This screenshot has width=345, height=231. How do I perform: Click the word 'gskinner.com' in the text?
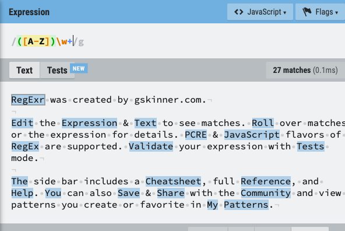point(168,100)
